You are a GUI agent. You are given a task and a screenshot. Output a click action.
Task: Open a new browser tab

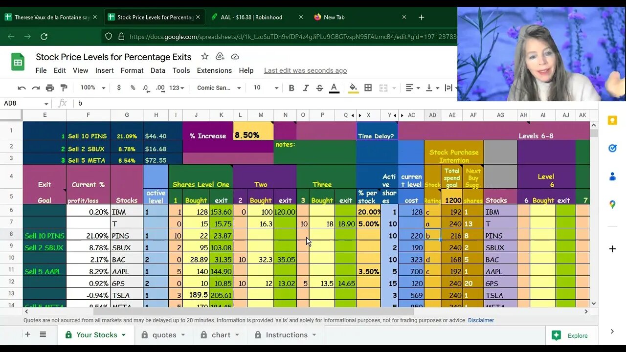click(x=421, y=17)
